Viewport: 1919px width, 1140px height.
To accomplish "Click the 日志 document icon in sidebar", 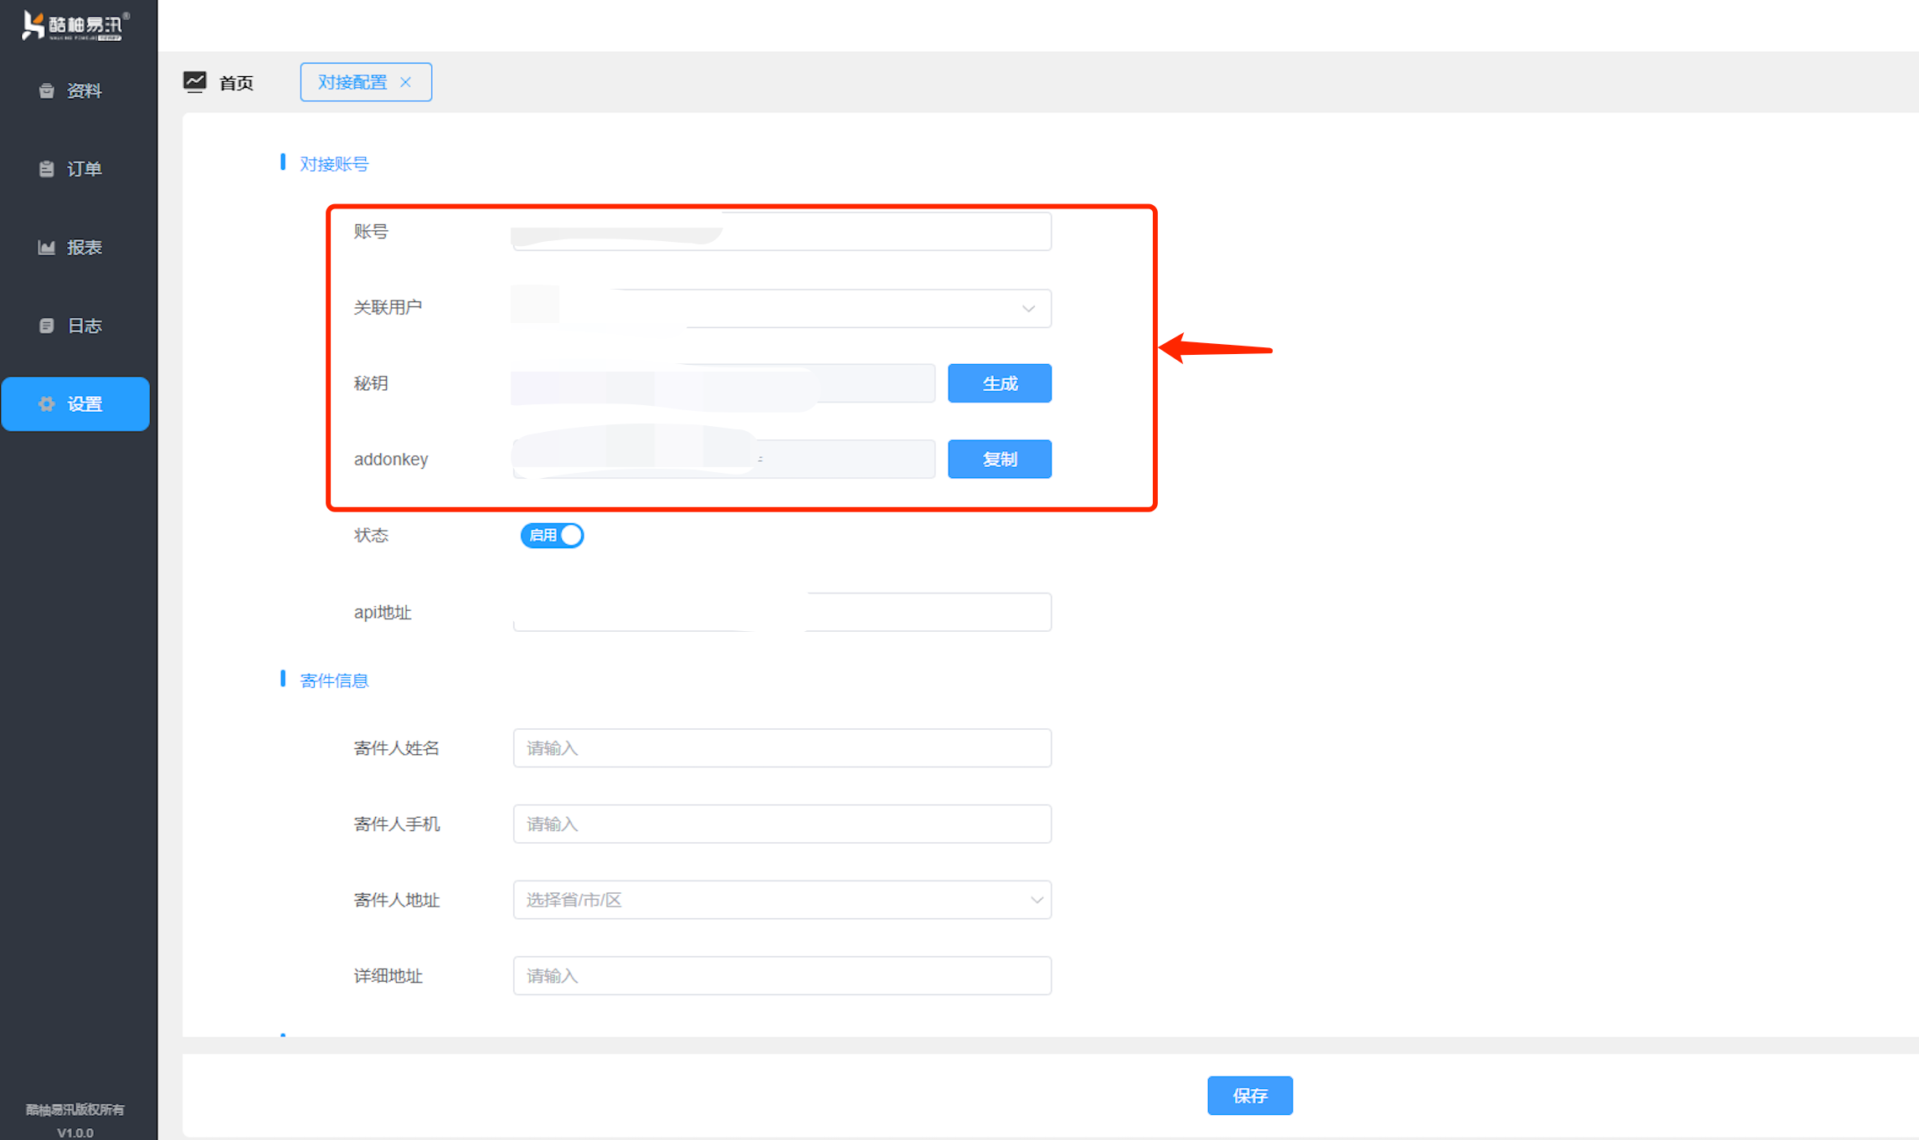I will 47,326.
